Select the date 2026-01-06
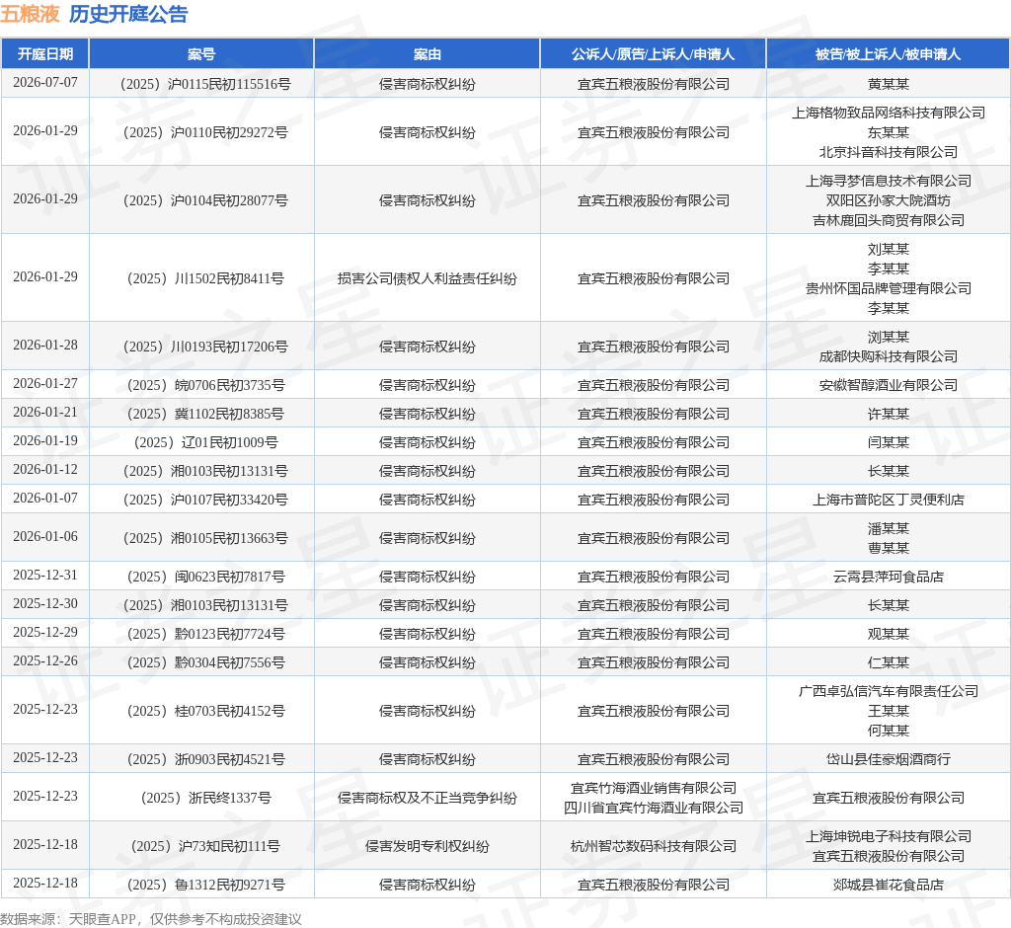The height and width of the screenshot is (928, 1011). click(x=45, y=536)
